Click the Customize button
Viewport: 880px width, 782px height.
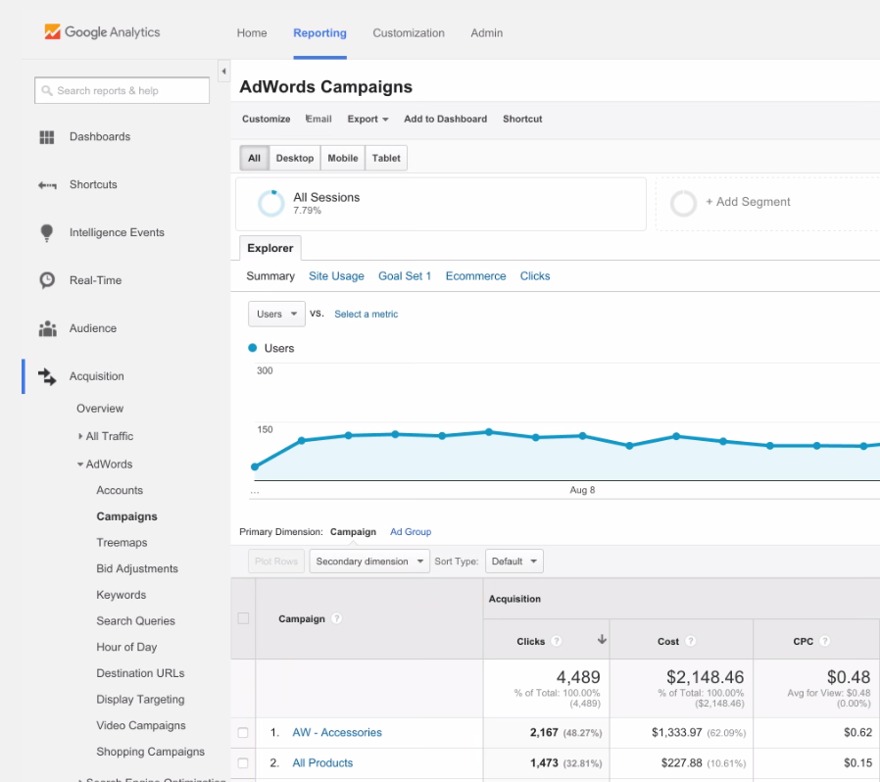[266, 119]
